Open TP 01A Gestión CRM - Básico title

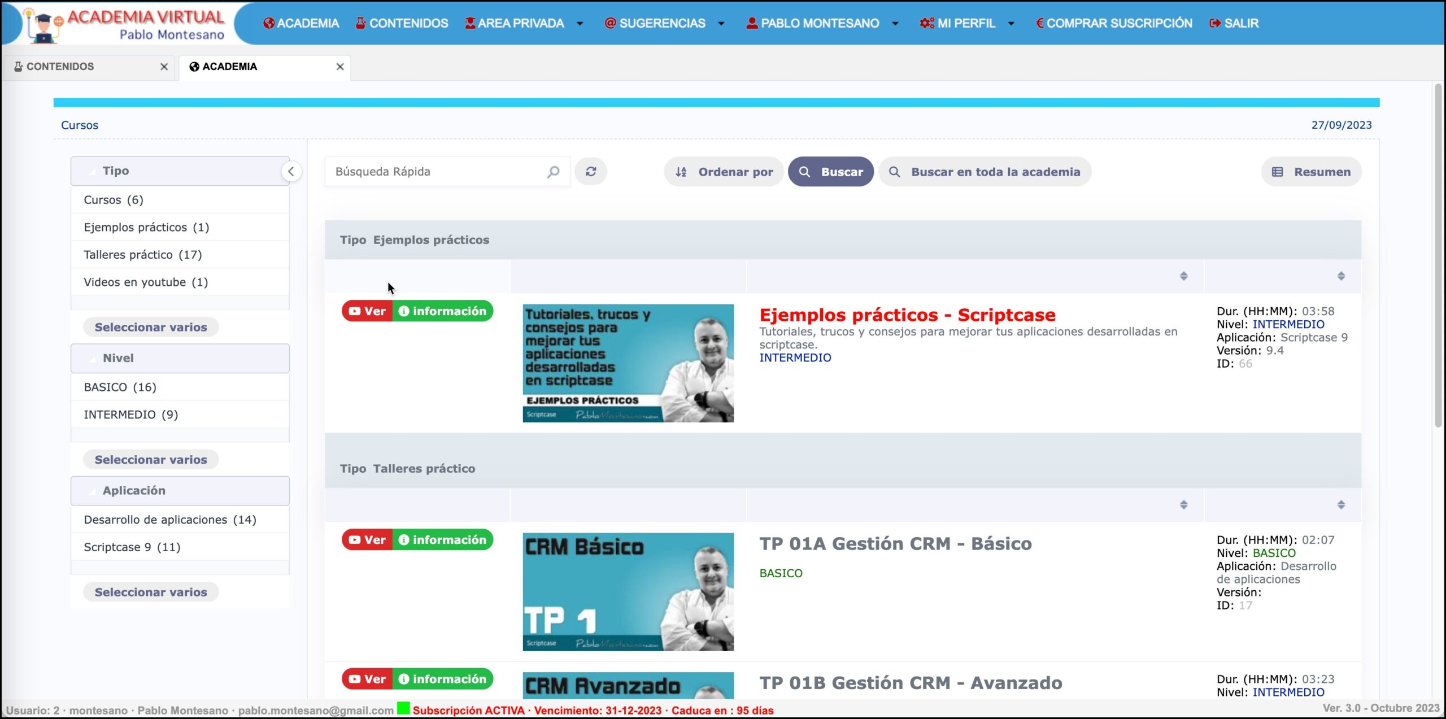895,543
